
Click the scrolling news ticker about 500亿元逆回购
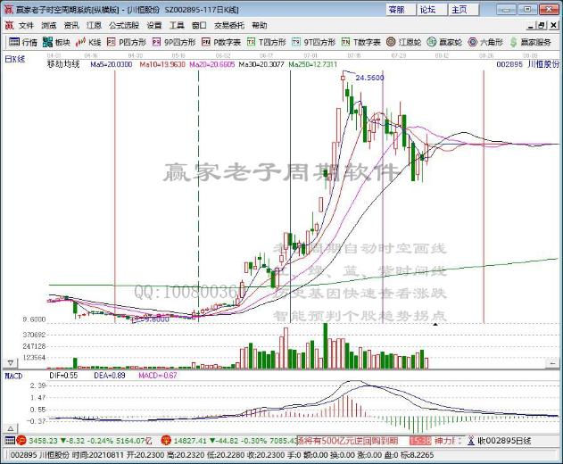(x=348, y=441)
